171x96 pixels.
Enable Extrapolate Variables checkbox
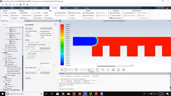tap(27, 42)
